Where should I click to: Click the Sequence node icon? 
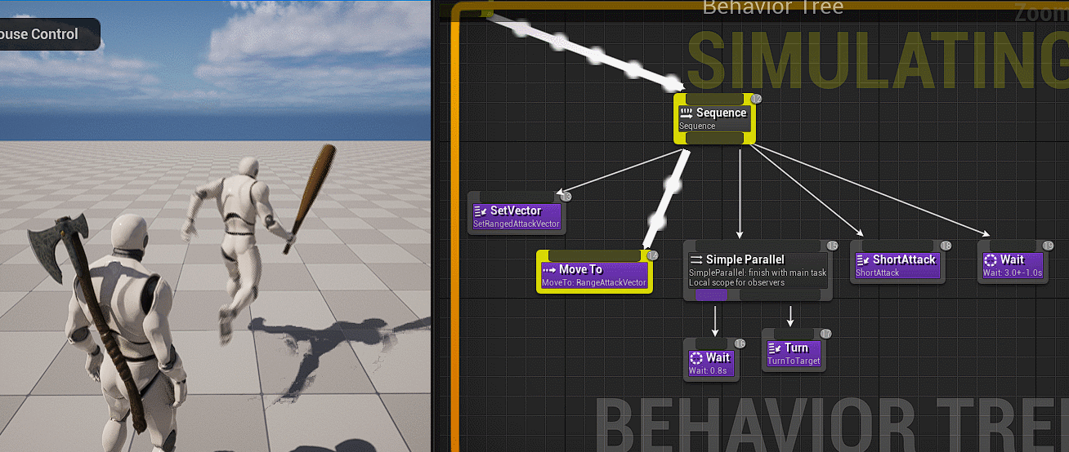coord(687,113)
